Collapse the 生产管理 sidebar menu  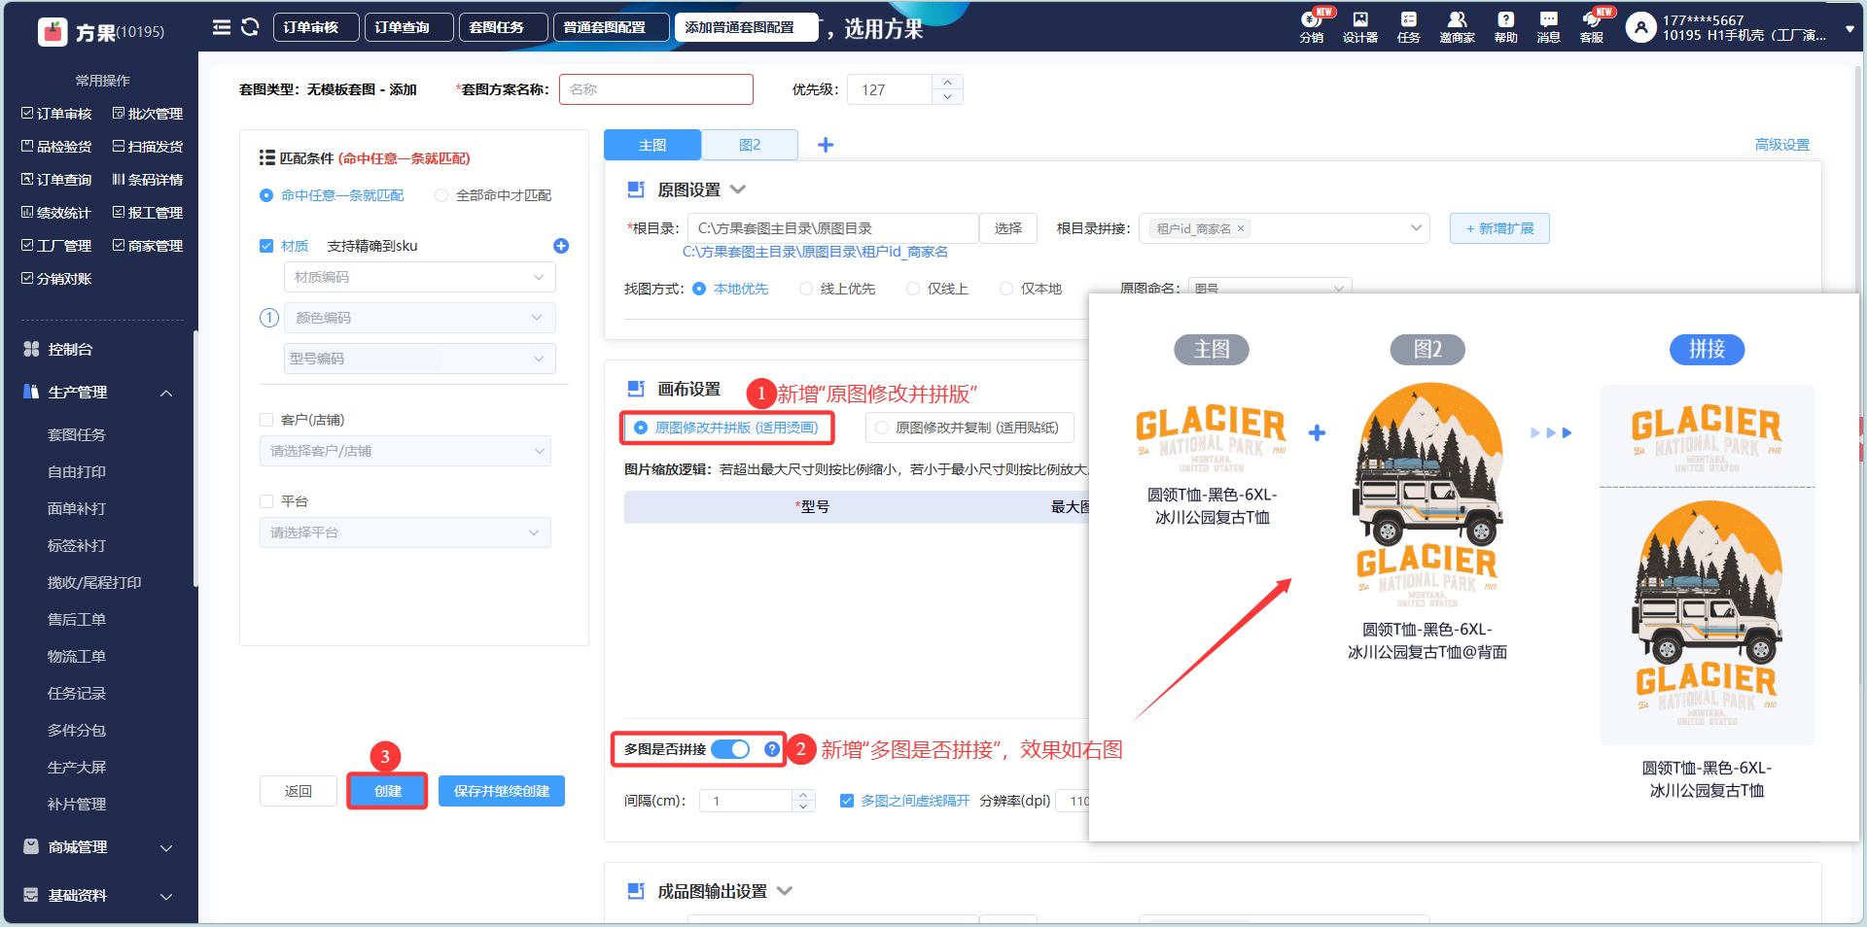point(166,393)
